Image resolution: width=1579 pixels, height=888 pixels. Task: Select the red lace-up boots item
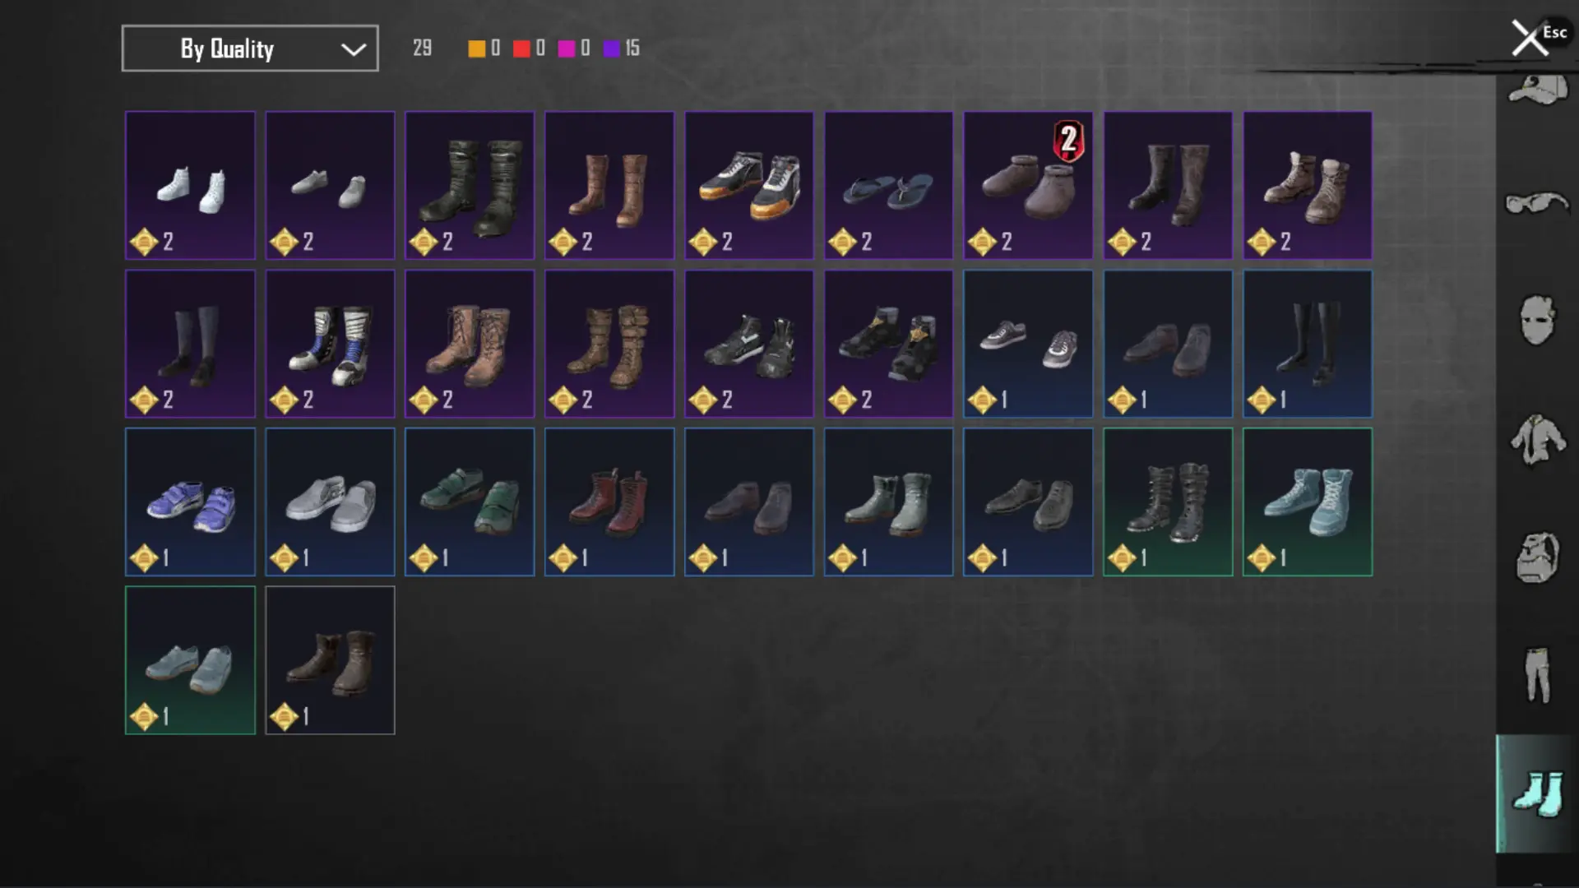[609, 502]
